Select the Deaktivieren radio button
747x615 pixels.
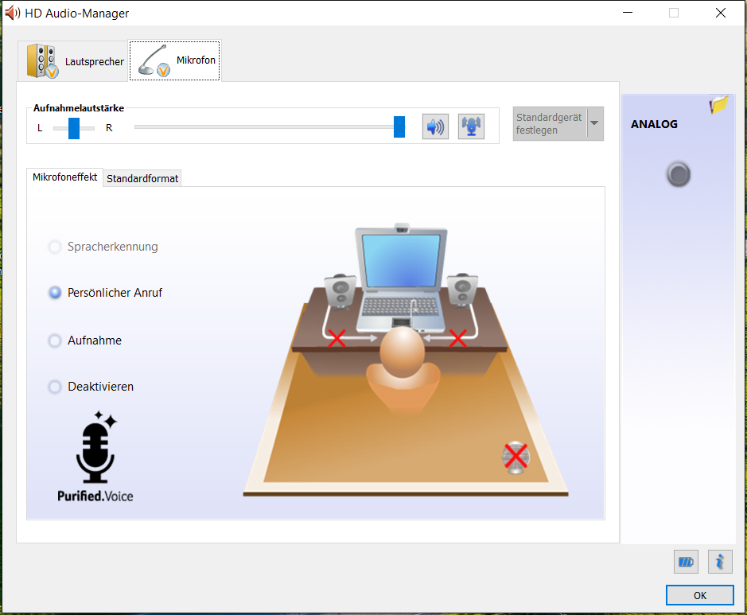55,387
